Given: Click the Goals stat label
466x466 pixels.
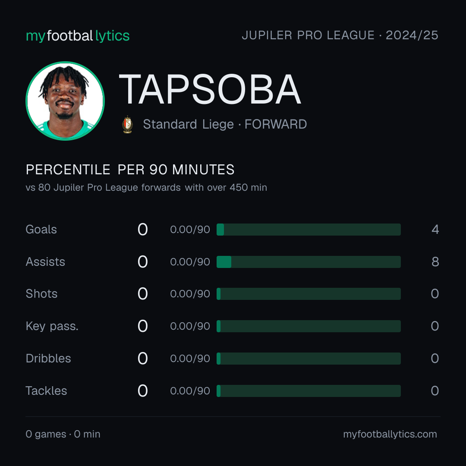Looking at the screenshot, I should click(41, 230).
